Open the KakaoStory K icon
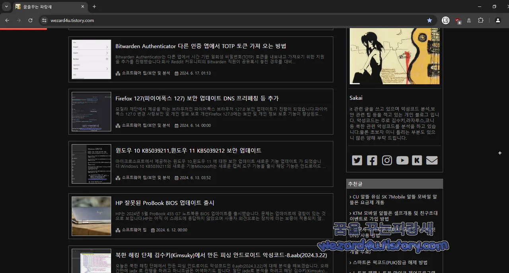 pos(417,160)
